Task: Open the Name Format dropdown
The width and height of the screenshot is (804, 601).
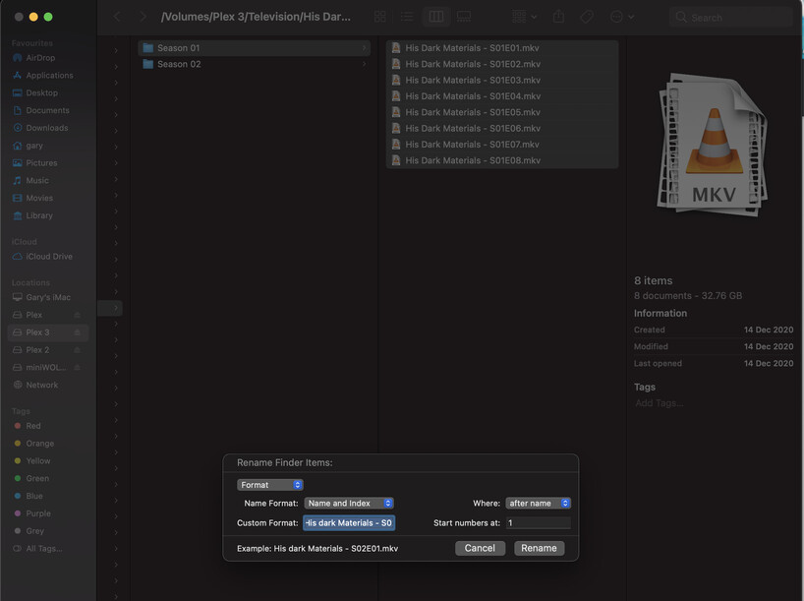Action: tap(349, 503)
